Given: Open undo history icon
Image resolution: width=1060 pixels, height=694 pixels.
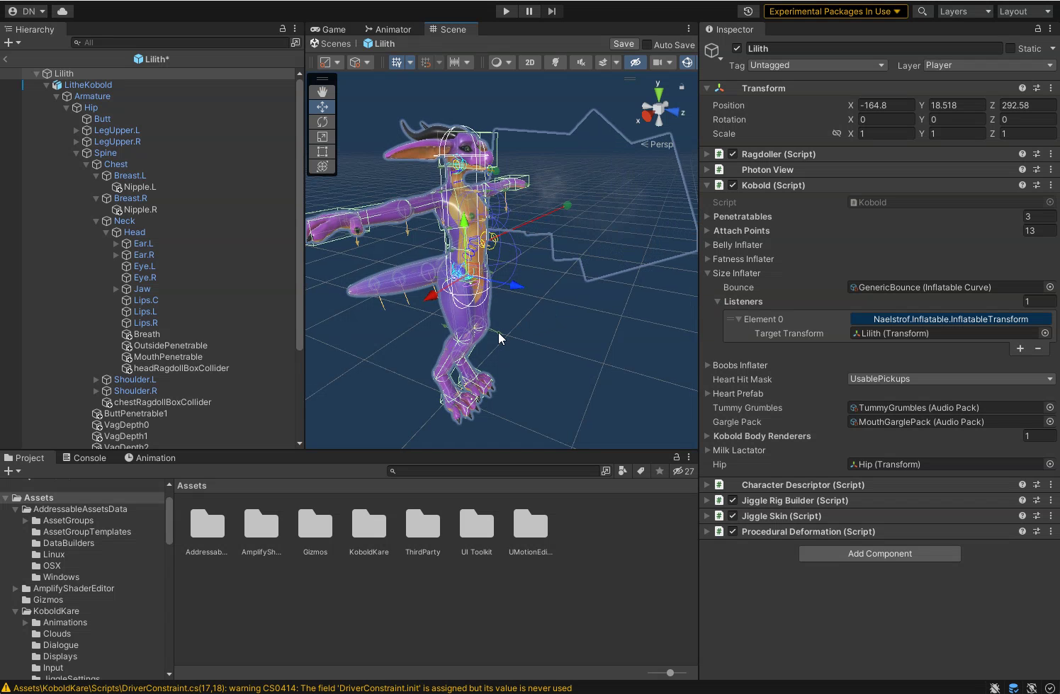Looking at the screenshot, I should (x=748, y=11).
